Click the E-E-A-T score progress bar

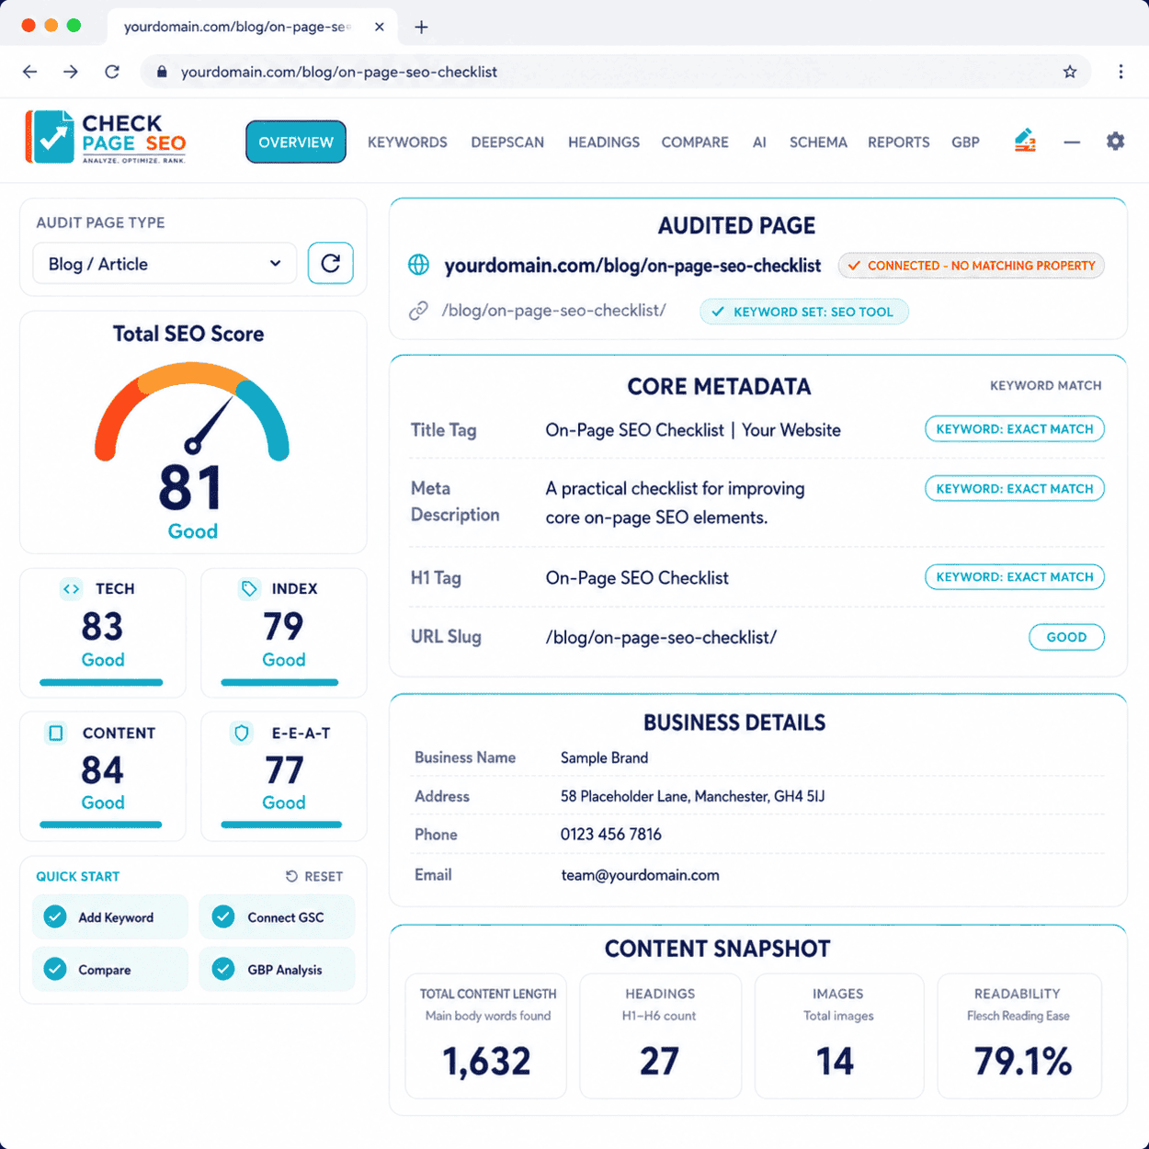(281, 825)
